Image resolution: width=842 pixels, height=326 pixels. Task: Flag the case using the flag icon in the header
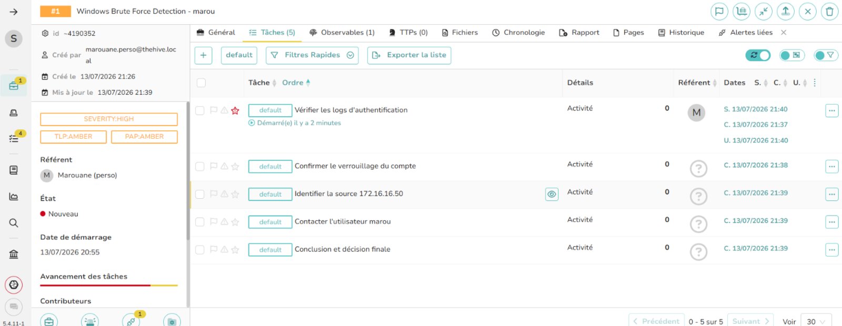719,11
